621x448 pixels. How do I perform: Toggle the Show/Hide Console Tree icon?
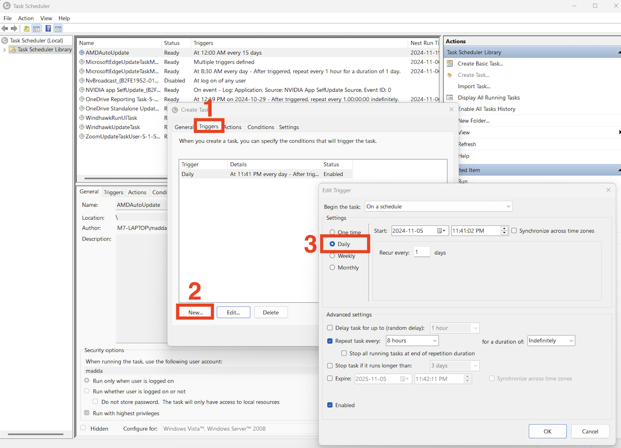point(36,29)
